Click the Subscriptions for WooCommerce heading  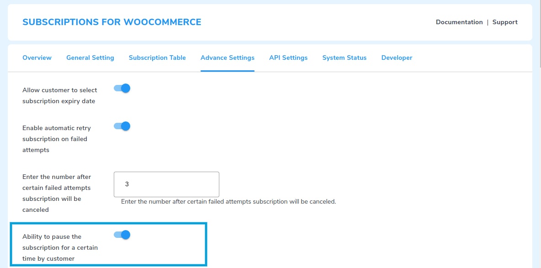tap(112, 22)
